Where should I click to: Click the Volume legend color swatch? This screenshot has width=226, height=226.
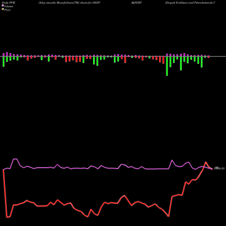(x=3, y=5)
